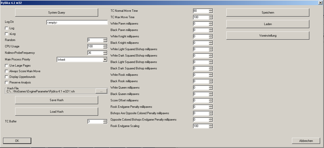Focus the Black Knight millipawns field
Image resolution: width=324 pixels, height=148 pixels.
coord(201,43)
